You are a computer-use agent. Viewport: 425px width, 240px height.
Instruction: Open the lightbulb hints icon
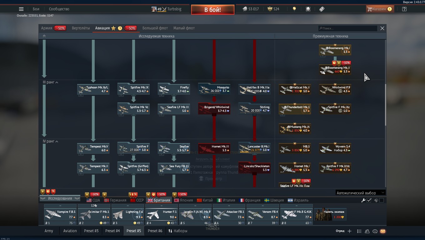pyautogui.click(x=294, y=9)
